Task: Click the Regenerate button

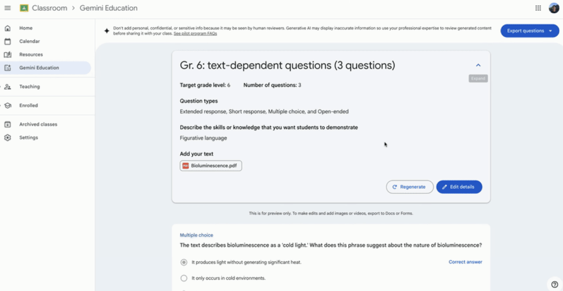Action: pos(409,187)
